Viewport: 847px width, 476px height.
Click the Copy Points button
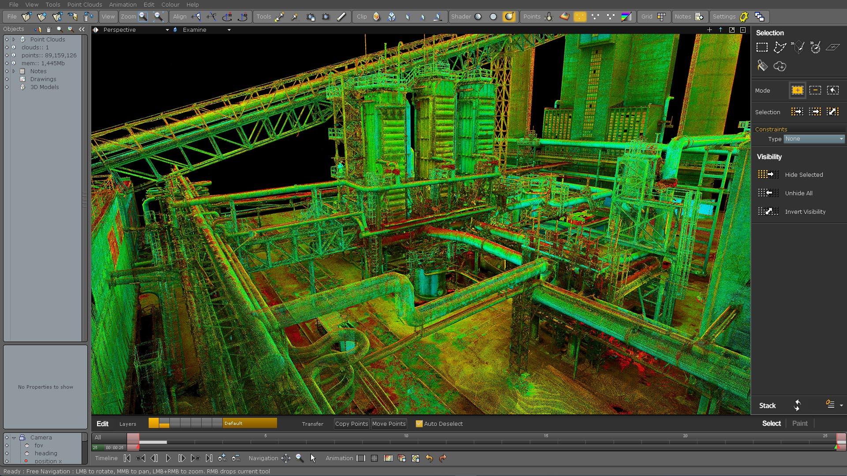pyautogui.click(x=351, y=424)
